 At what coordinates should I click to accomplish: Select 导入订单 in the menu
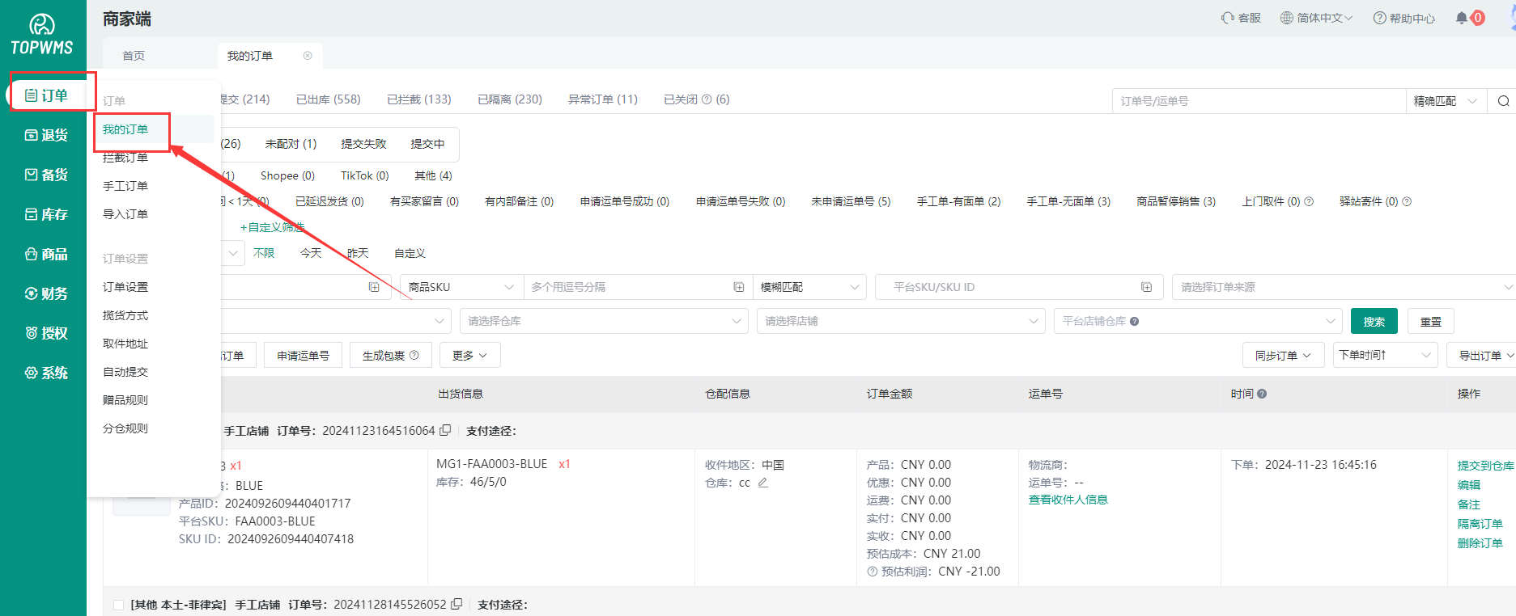coord(125,214)
